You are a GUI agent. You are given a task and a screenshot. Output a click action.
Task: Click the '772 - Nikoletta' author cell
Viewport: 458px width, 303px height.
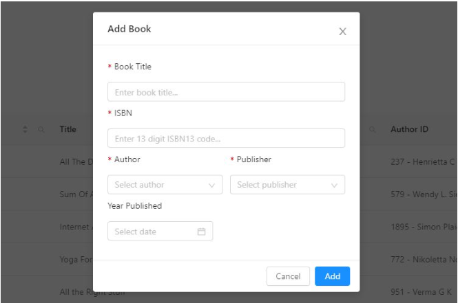(424, 259)
